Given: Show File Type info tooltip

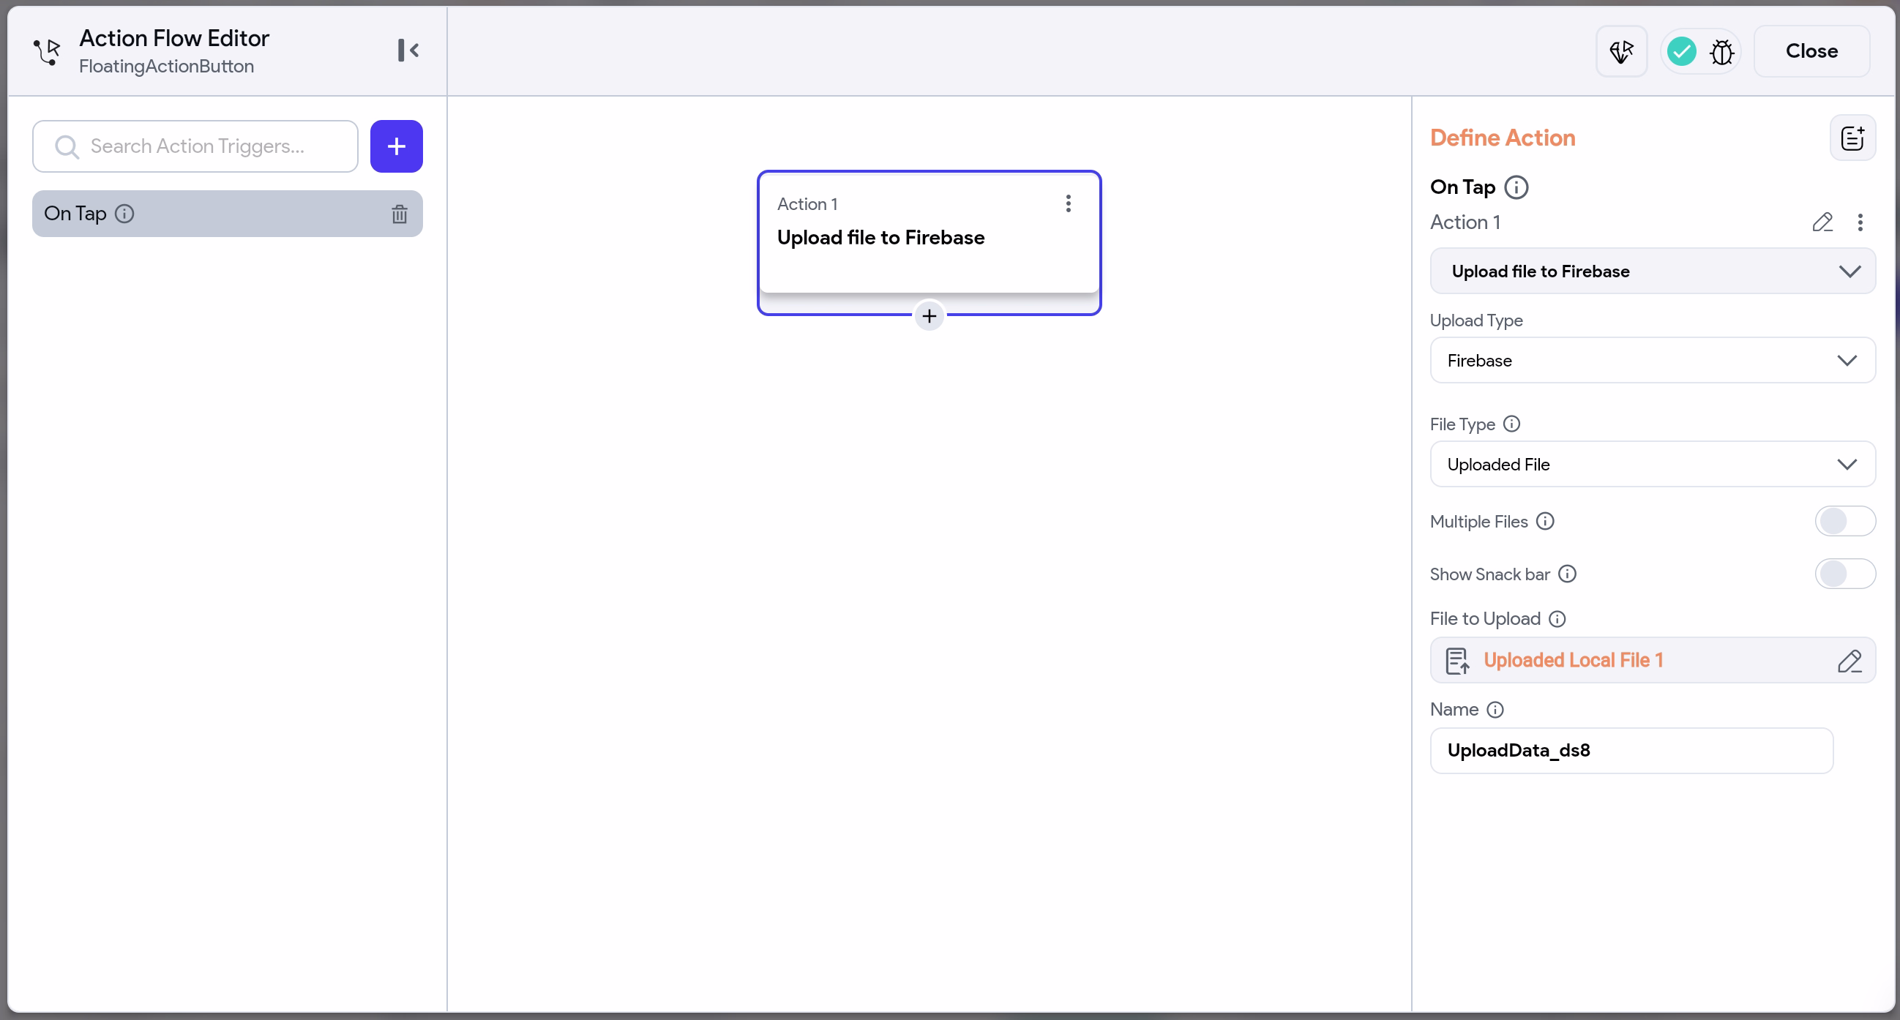Looking at the screenshot, I should click(x=1512, y=424).
